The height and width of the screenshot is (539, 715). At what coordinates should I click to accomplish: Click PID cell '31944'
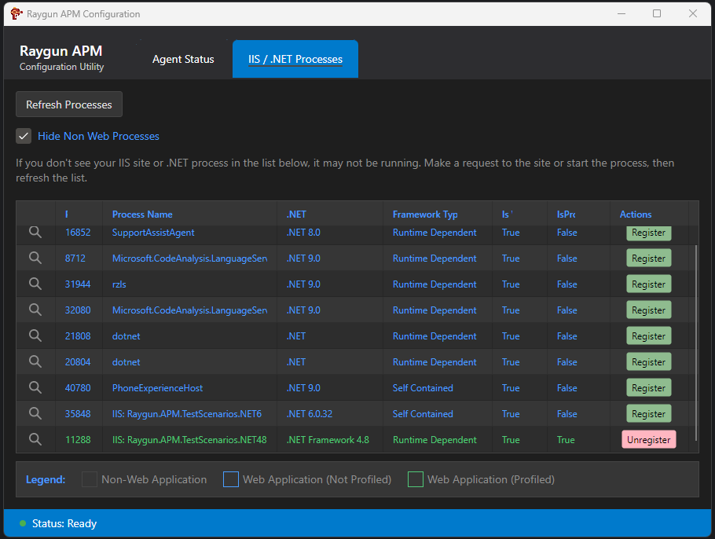[x=78, y=284]
